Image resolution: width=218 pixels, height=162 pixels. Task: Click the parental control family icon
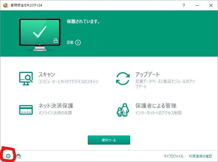(x=123, y=110)
